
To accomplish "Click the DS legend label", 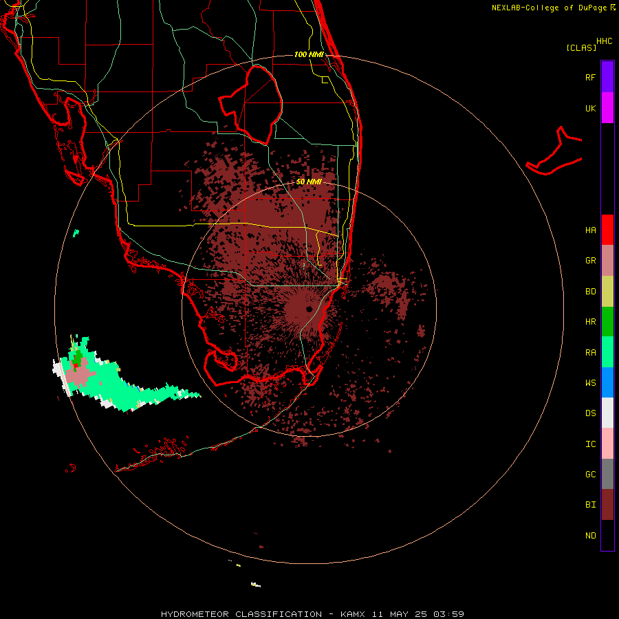I will [x=590, y=413].
